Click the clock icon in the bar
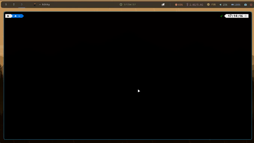 121,5
